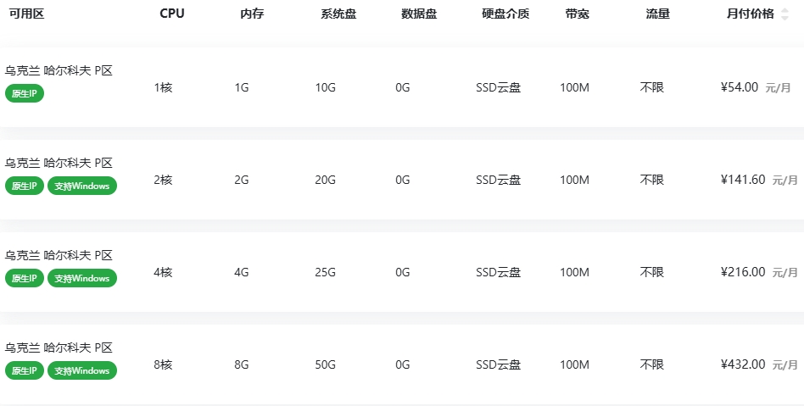
Task: Click the 内存 column header
Action: click(252, 14)
